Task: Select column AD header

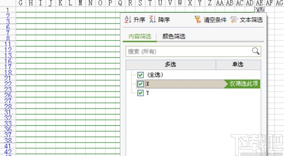Action: [x=250, y=3]
